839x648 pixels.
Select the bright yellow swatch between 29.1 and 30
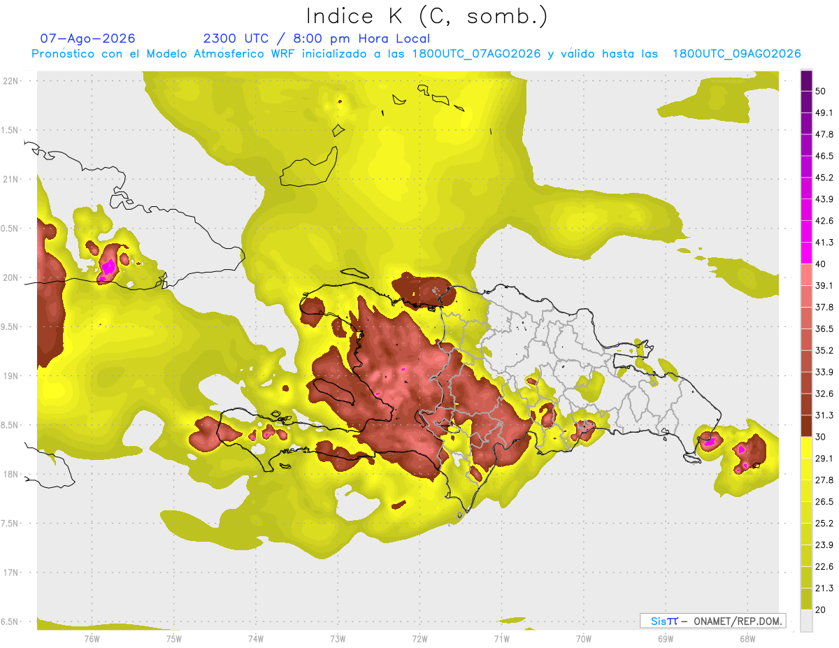(x=806, y=447)
